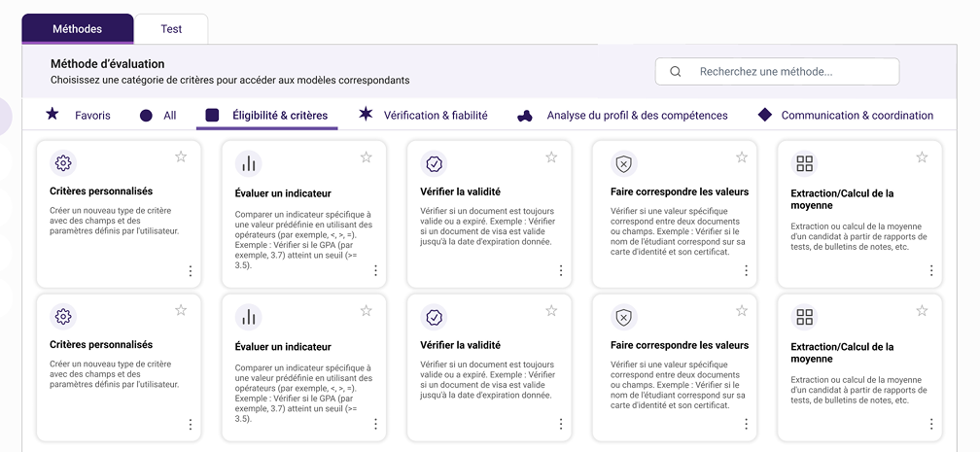Switch to the Test tab
The width and height of the screenshot is (980, 452).
[x=171, y=29]
